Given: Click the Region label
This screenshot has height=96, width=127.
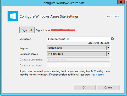Looking at the screenshot, I should tap(24, 48).
